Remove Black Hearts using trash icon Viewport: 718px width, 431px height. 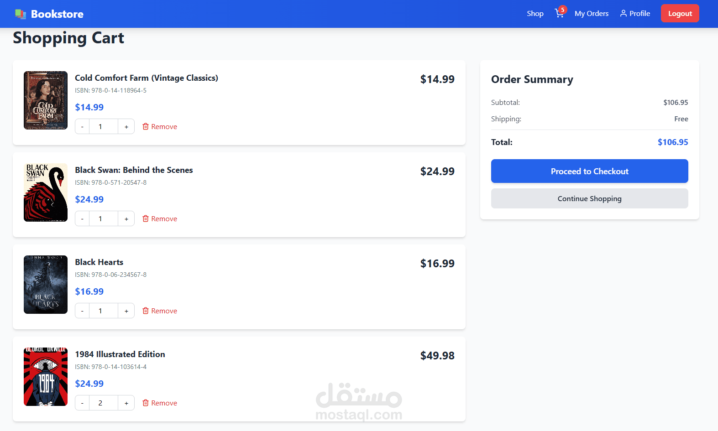click(146, 311)
